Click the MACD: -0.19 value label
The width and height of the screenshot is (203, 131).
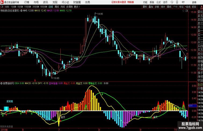[31, 83]
